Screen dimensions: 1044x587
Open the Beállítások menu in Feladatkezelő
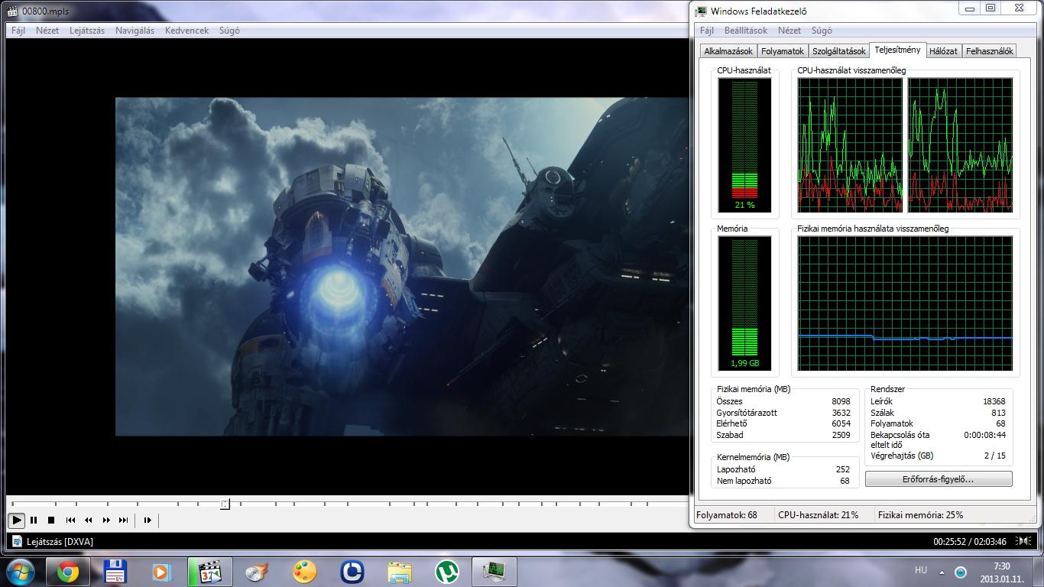746,31
